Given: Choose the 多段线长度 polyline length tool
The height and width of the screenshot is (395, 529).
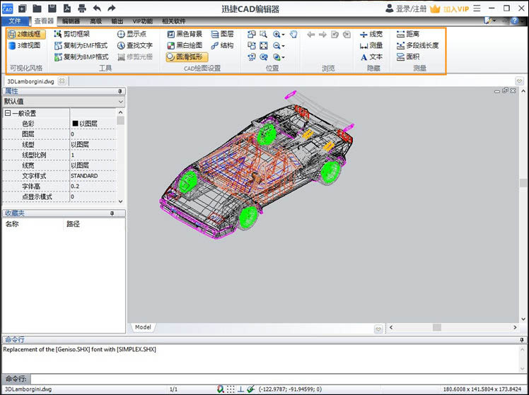Looking at the screenshot, I should (x=418, y=45).
